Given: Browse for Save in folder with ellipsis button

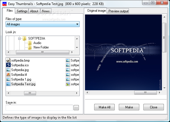Looking at the screenshot, I should tap(76, 108).
